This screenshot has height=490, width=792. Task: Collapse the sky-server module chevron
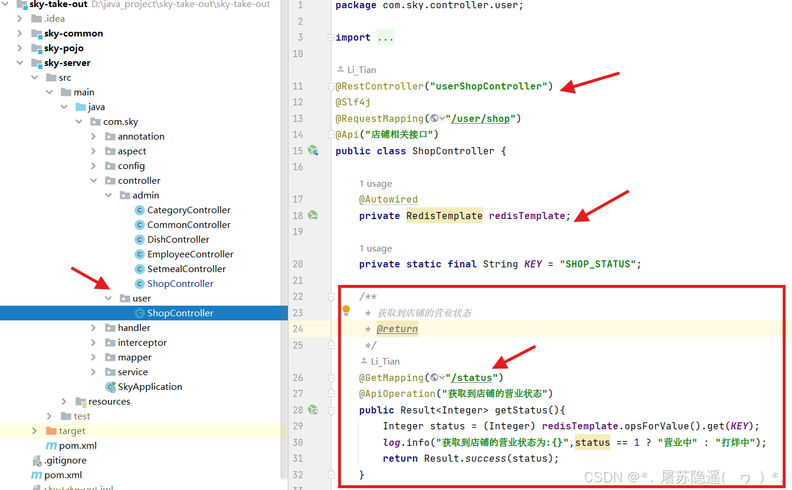[x=20, y=63]
